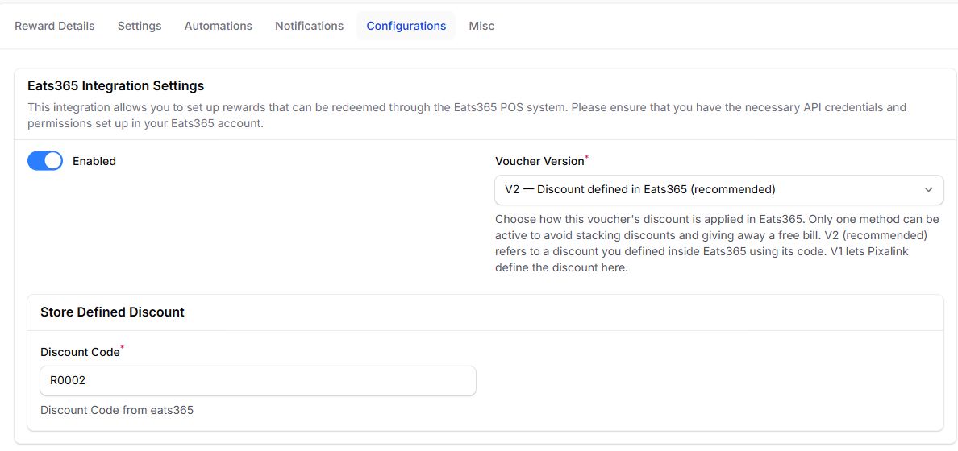Viewport: 958px width, 451px height.
Task: Click the Voucher Version dropdown chevron arrow
Action: coord(928,190)
